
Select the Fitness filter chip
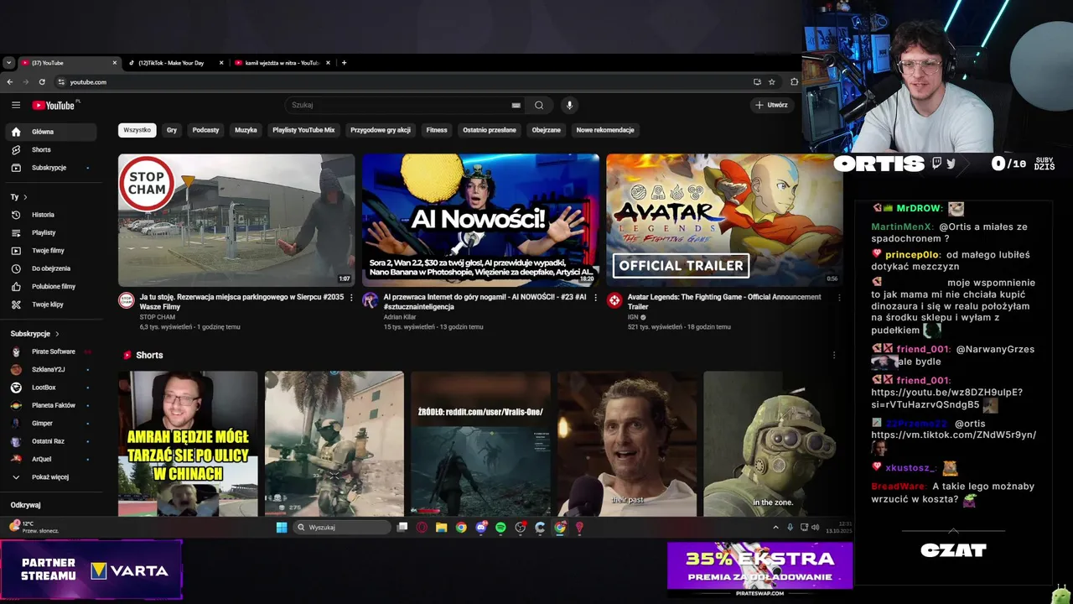tap(437, 130)
